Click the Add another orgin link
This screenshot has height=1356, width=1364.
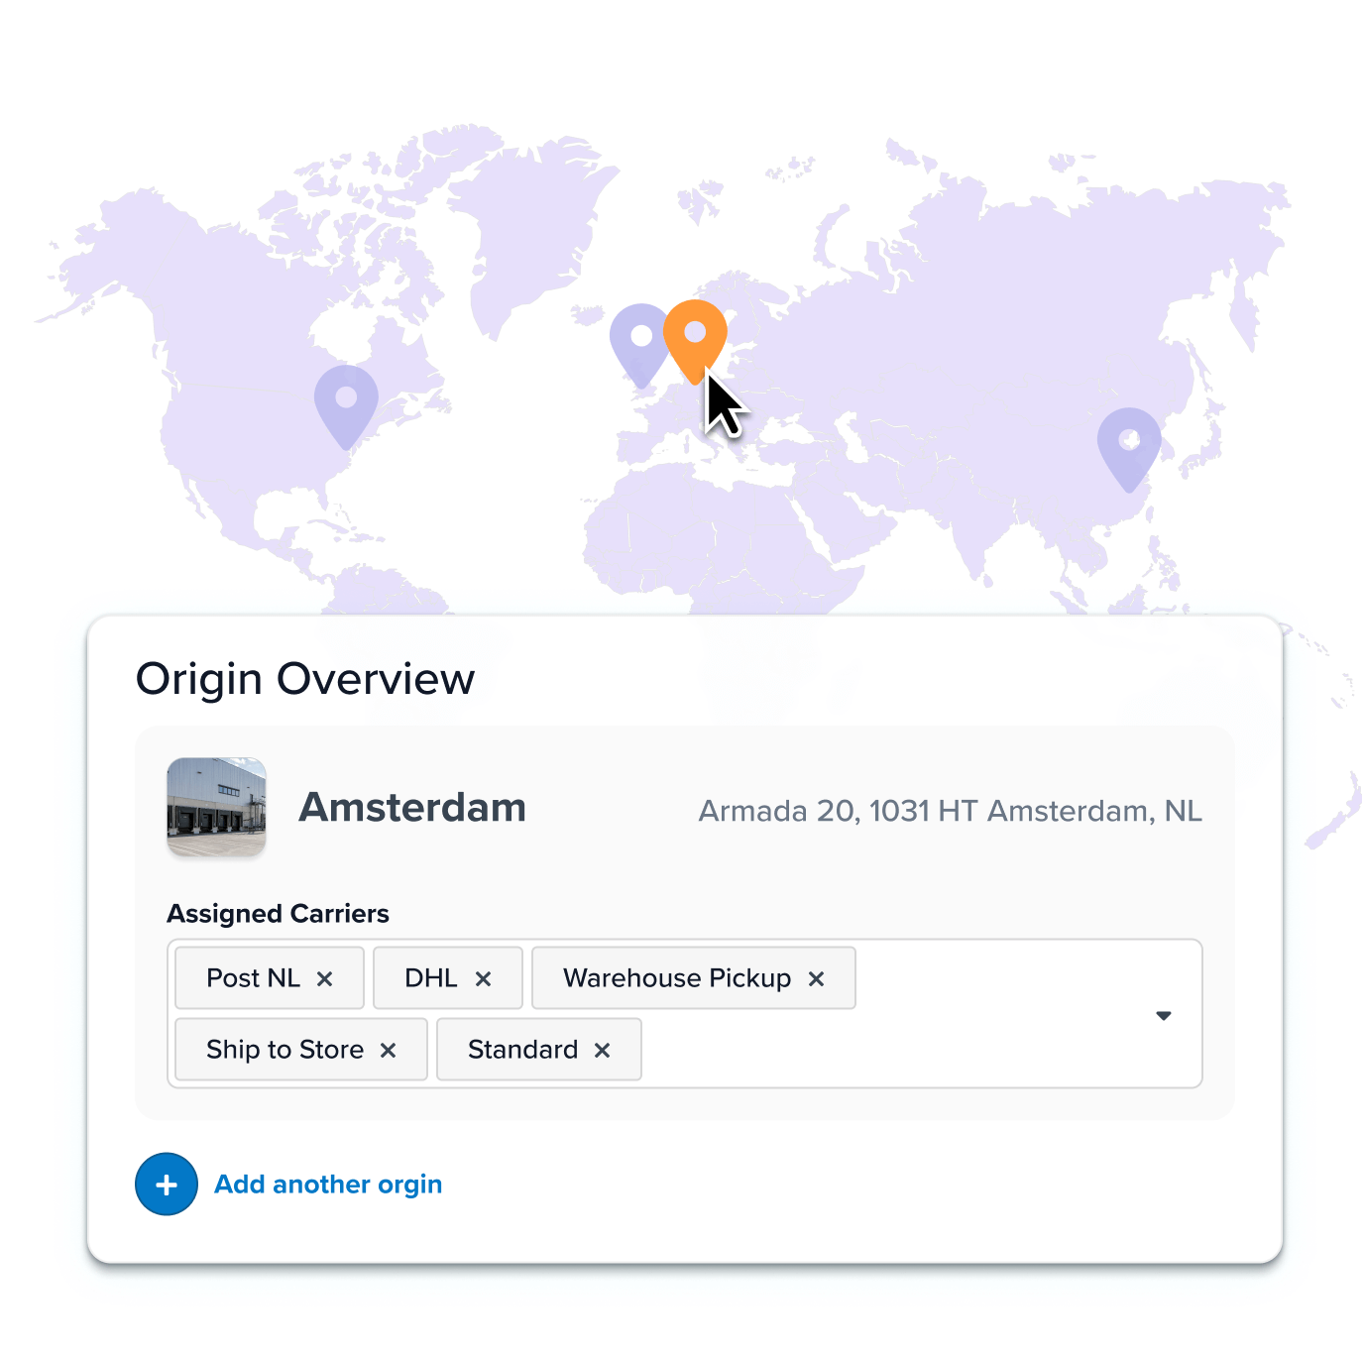pyautogui.click(x=327, y=1184)
